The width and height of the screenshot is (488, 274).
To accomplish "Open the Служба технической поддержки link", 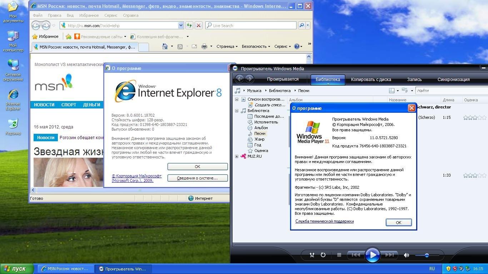I will coord(324,221).
